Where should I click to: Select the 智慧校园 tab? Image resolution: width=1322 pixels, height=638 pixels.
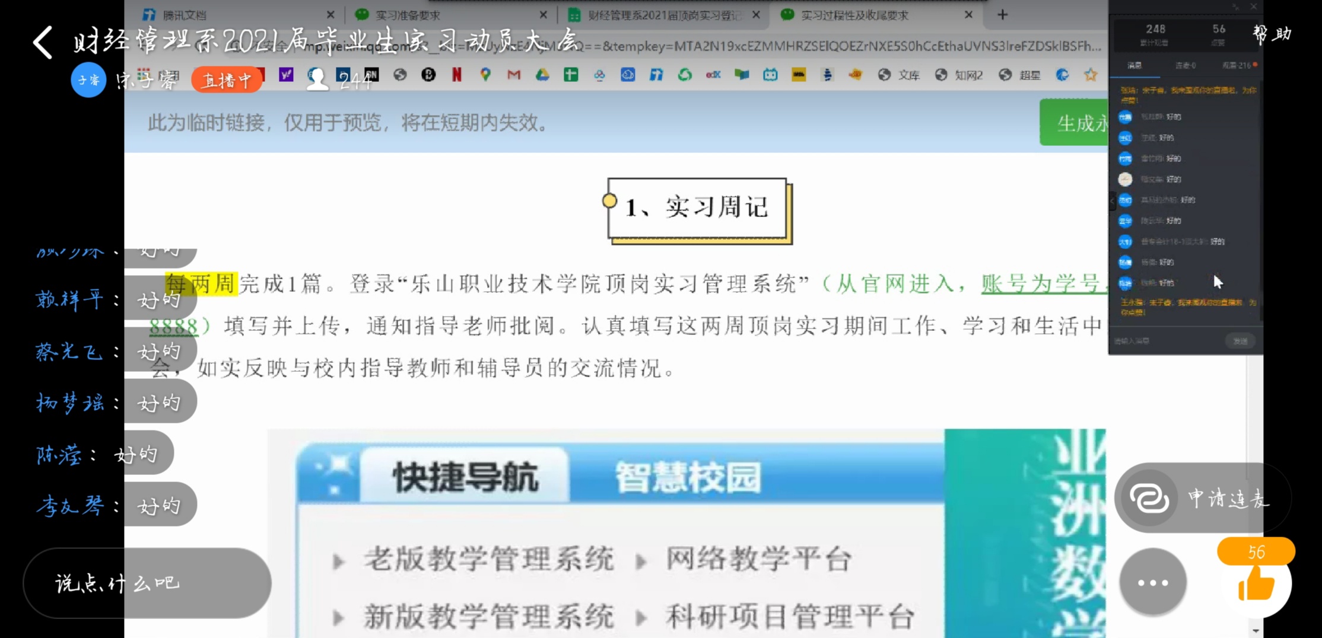tap(688, 477)
